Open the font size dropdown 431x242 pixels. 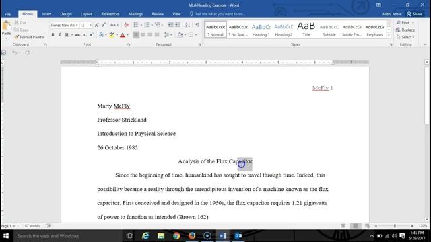(x=90, y=25)
